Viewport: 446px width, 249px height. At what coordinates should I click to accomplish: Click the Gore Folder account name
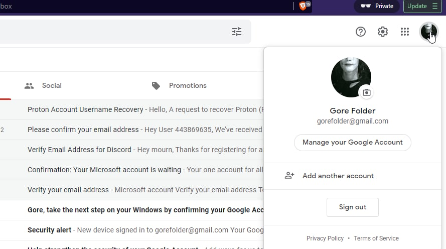coord(352,111)
